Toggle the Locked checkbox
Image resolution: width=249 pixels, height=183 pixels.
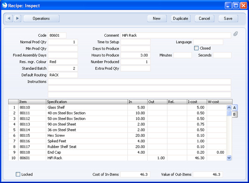click(18, 174)
